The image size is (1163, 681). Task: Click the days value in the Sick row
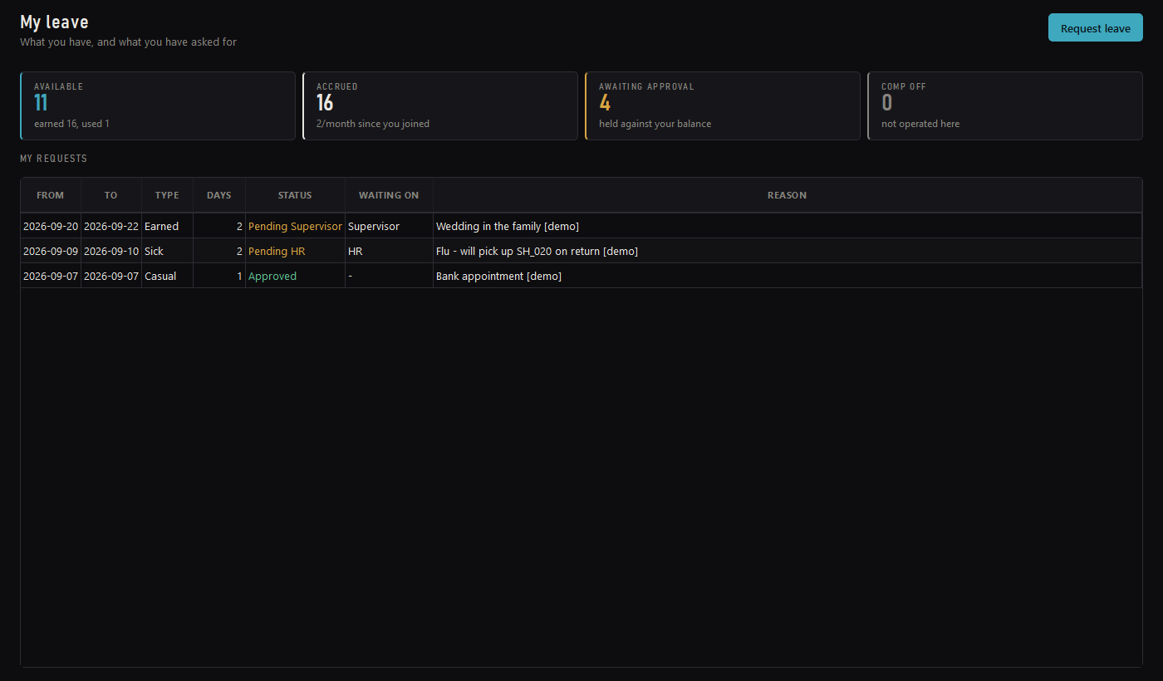click(x=219, y=251)
